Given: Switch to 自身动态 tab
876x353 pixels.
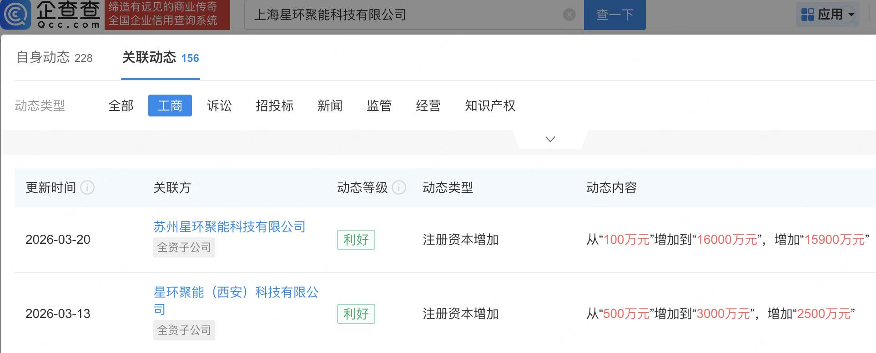Looking at the screenshot, I should 54,58.
